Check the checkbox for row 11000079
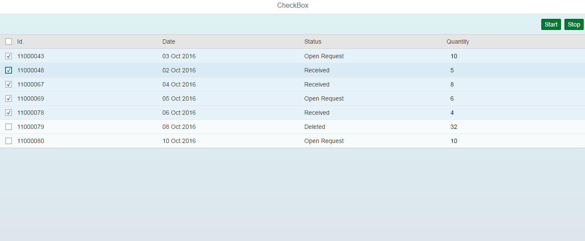Screen dimensions: 585x241 (9, 127)
